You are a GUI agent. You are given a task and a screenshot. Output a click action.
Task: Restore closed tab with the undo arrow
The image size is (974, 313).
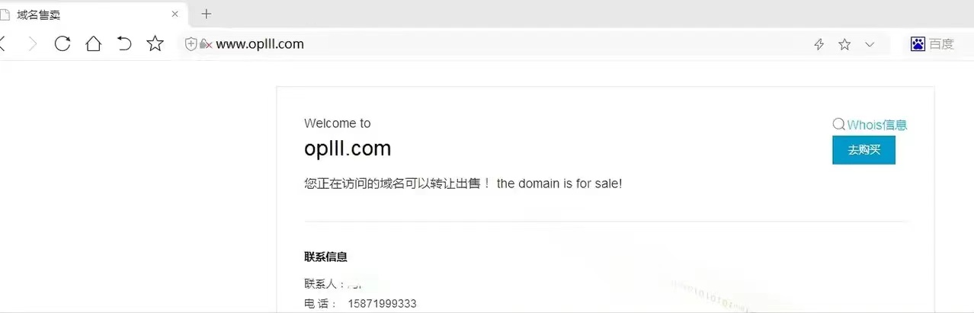[124, 44]
